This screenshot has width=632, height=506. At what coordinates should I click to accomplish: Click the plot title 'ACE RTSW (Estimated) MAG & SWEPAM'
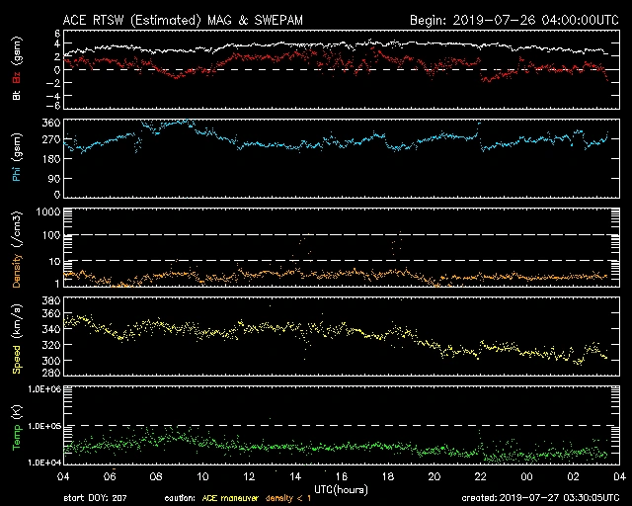[x=183, y=20]
